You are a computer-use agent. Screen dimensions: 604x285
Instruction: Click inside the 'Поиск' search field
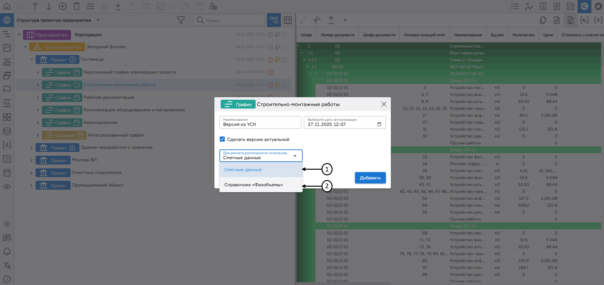(229, 20)
